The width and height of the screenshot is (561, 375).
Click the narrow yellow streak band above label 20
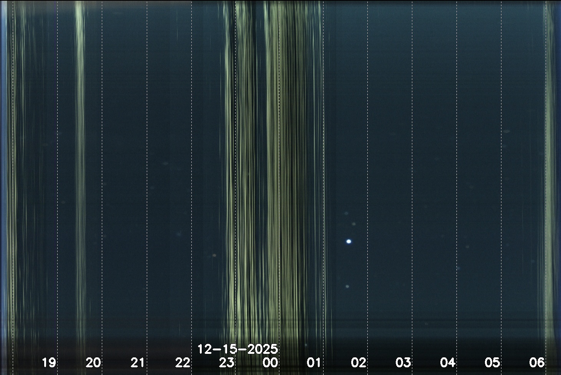coord(80,154)
